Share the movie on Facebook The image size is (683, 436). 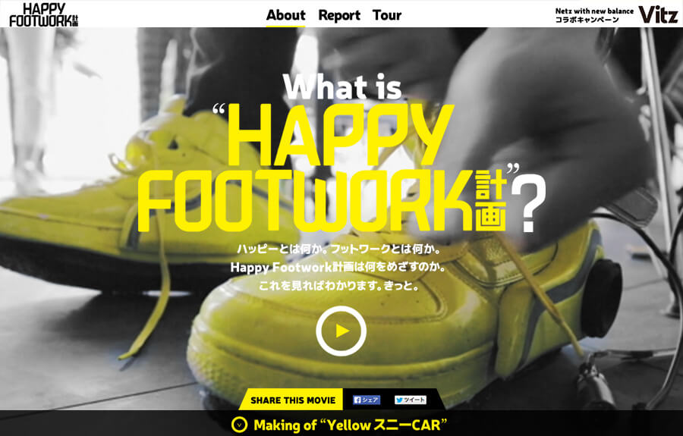[367, 400]
